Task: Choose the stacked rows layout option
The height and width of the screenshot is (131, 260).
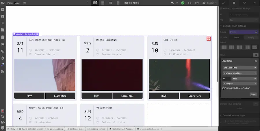Action: (255, 47)
